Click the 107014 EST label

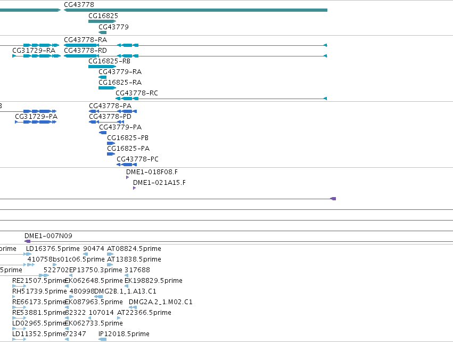pos(101,313)
